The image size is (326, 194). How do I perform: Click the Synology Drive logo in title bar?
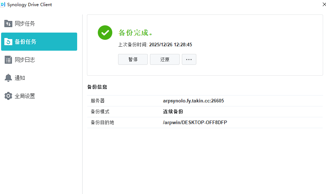pyautogui.click(x=3, y=4)
